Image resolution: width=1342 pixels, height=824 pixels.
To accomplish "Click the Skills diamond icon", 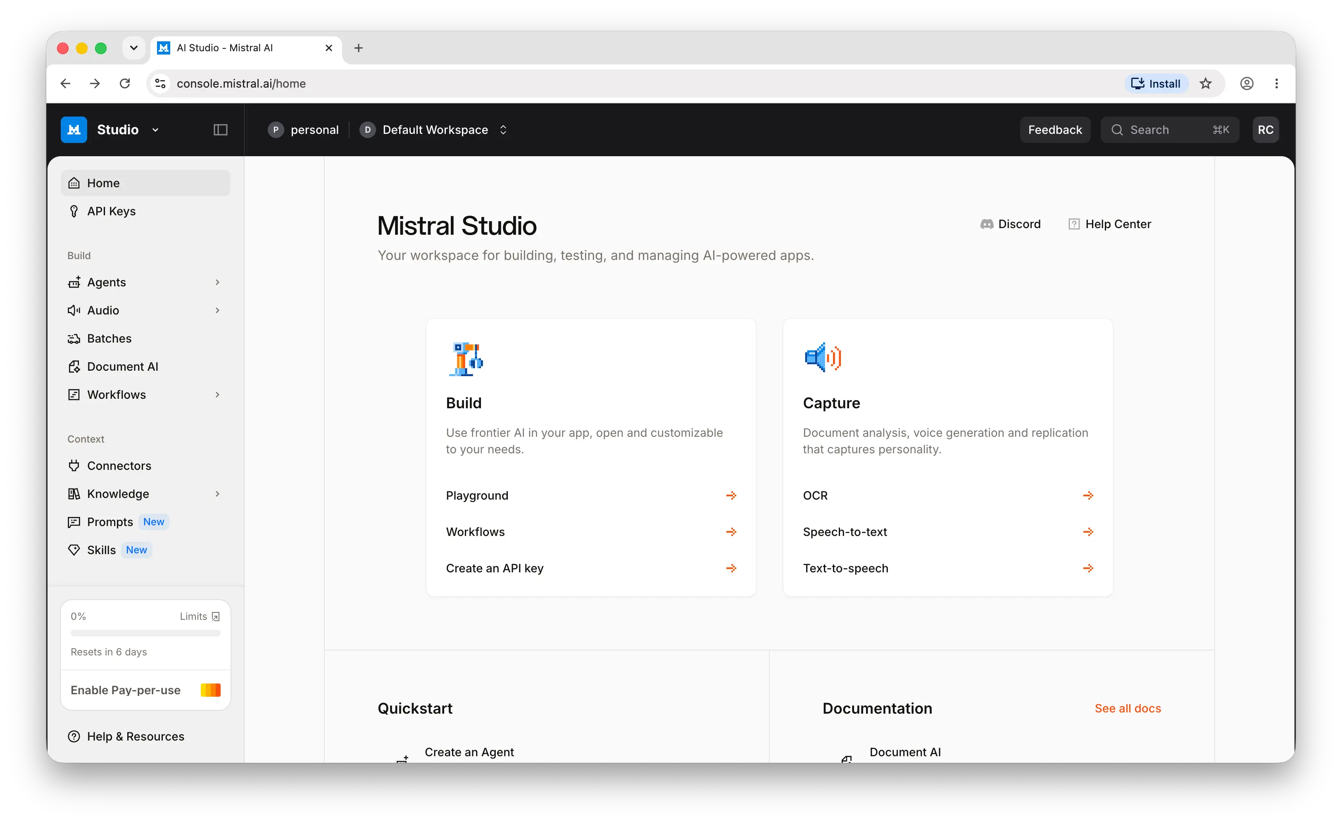I will coord(74,550).
